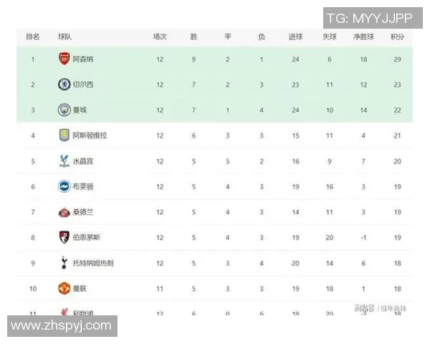
Task: Select the 场次 column header
Action: point(160,37)
